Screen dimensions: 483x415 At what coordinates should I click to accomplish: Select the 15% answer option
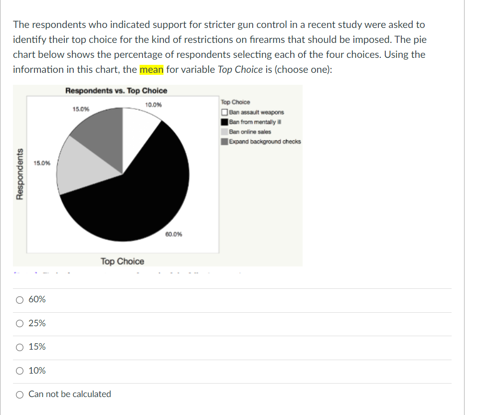19,347
